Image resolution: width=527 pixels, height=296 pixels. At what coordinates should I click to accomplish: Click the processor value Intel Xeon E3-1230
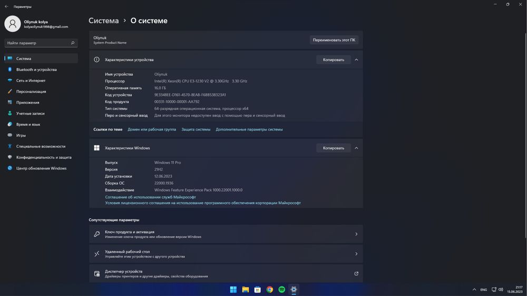click(x=201, y=81)
